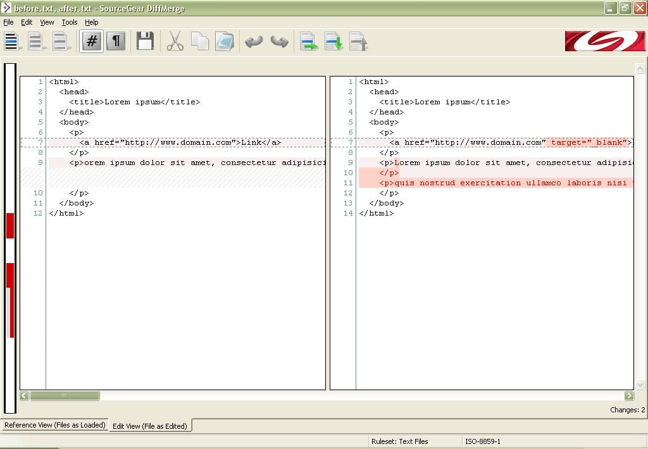Viewport: 648px width, 449px height.
Task: Open the File menu
Action: [8, 22]
